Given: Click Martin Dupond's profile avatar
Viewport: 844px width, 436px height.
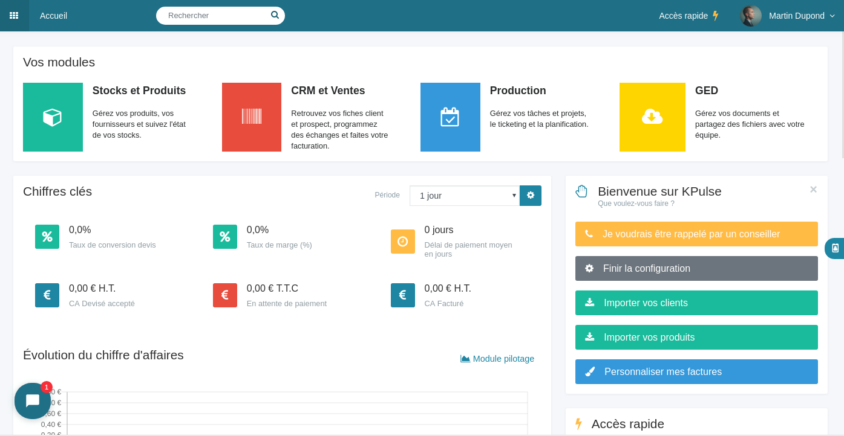Looking at the screenshot, I should tap(751, 16).
